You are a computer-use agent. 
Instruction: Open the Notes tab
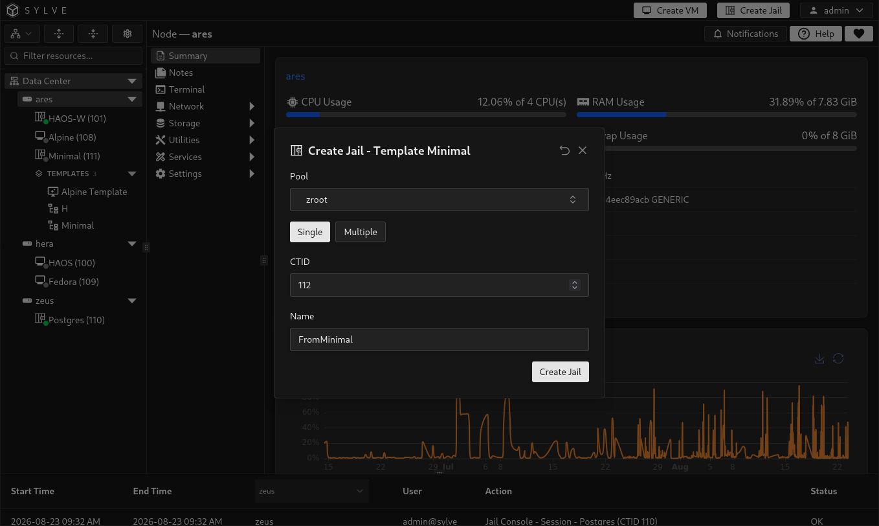click(206, 73)
